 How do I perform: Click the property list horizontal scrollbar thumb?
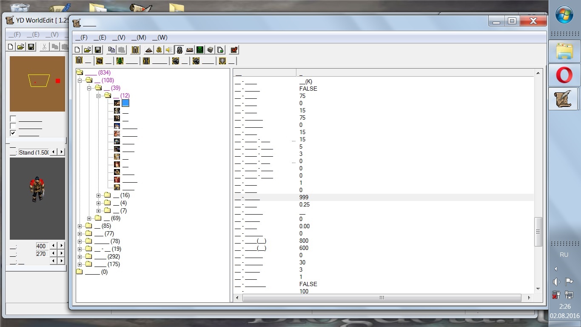click(382, 298)
